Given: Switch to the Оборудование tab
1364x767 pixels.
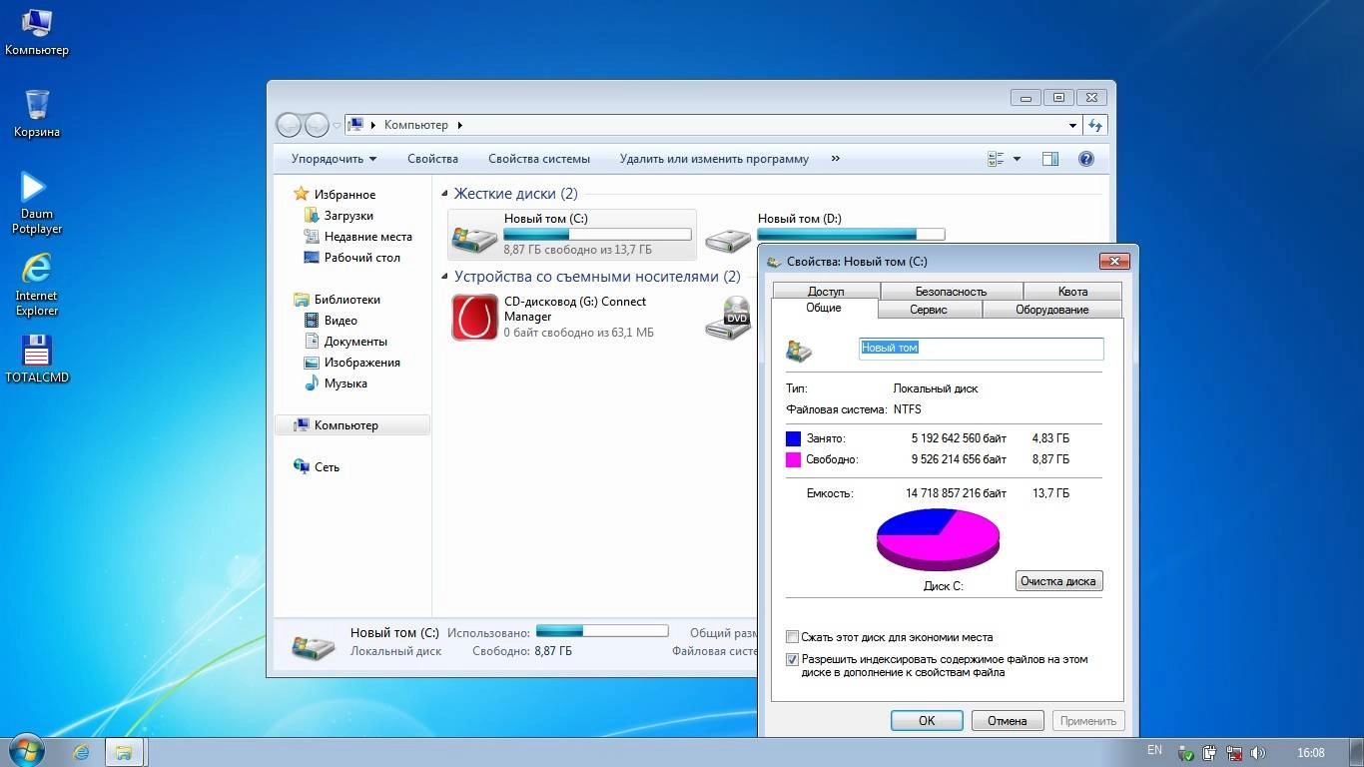Looking at the screenshot, I should [x=1052, y=310].
